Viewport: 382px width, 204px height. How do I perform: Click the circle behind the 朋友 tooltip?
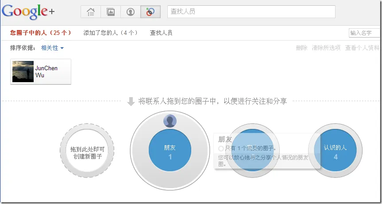[252, 151]
